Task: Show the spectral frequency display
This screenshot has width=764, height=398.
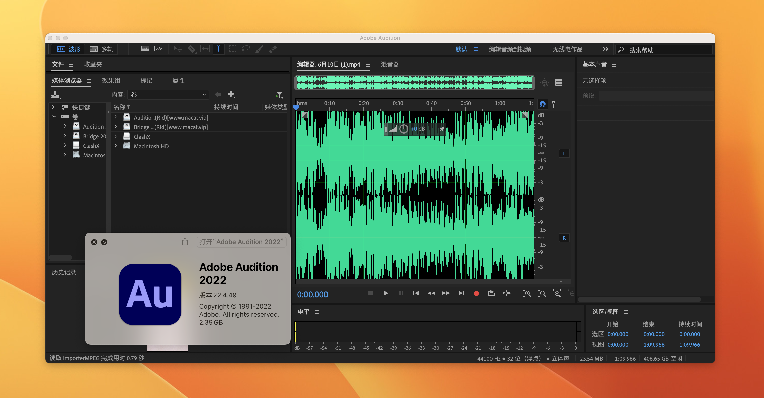Action: coord(145,49)
